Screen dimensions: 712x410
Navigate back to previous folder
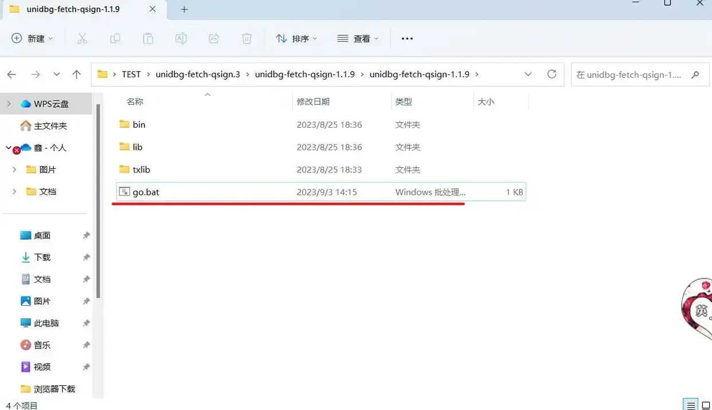pyautogui.click(x=11, y=74)
